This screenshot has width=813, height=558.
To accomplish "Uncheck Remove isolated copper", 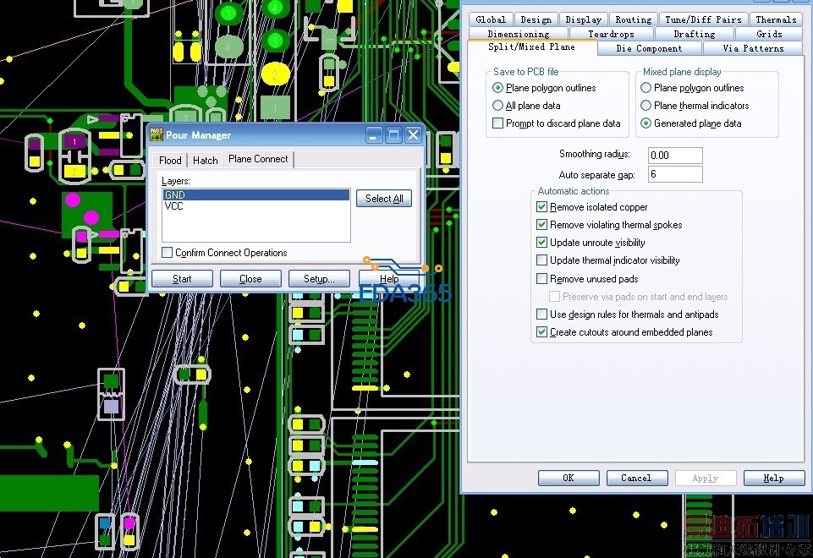I will (x=542, y=207).
